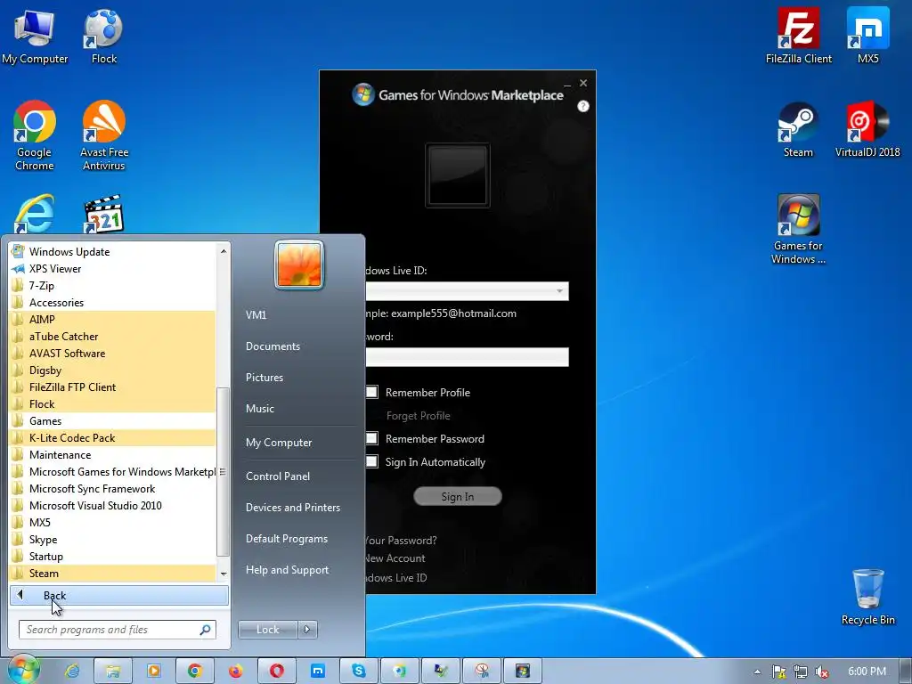Click the New Account link
912x684 pixels.
(x=395, y=558)
